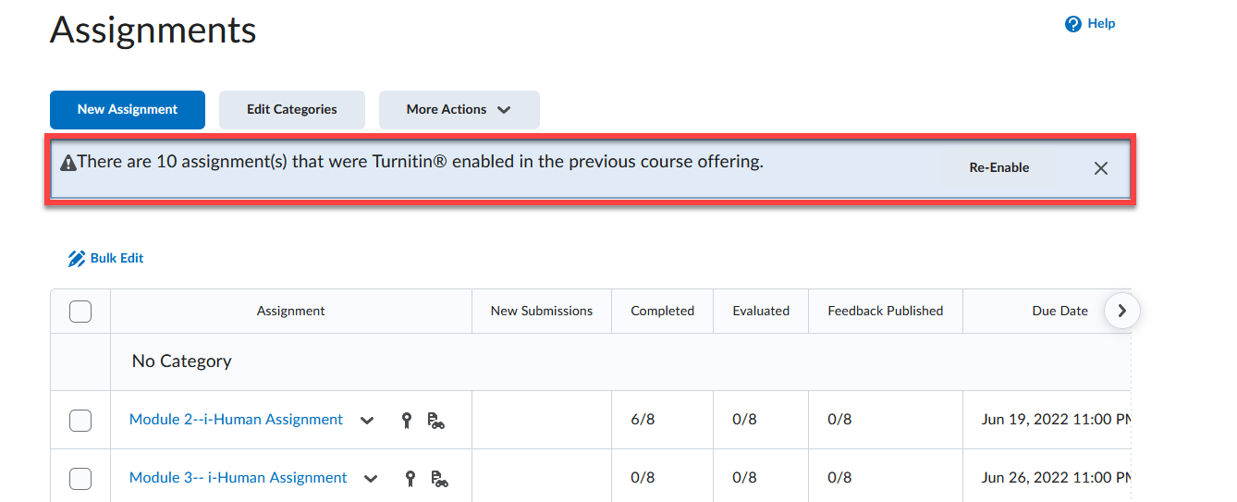Screen dimensions: 1237x502
Task: Click the Turnitin-enabled icon beside Module 3 assignment
Action: pyautogui.click(x=440, y=479)
